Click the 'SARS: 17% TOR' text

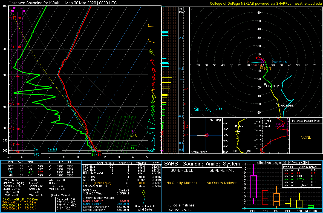click(182, 210)
